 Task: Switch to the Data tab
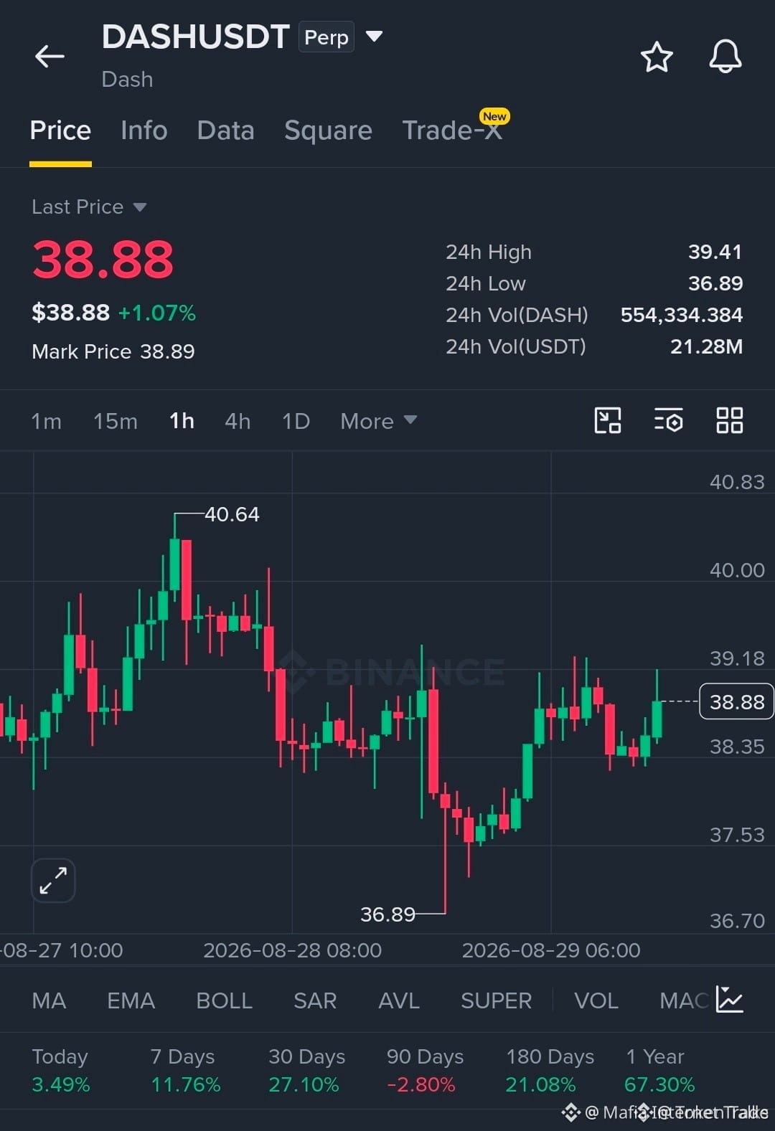[225, 131]
